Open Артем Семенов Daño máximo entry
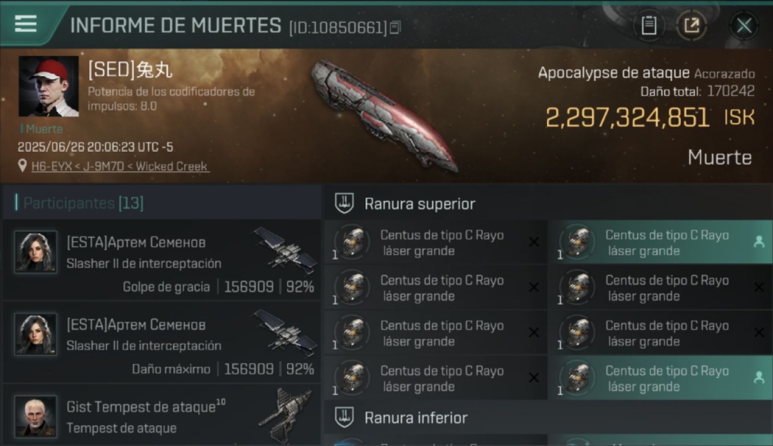 tap(162, 342)
